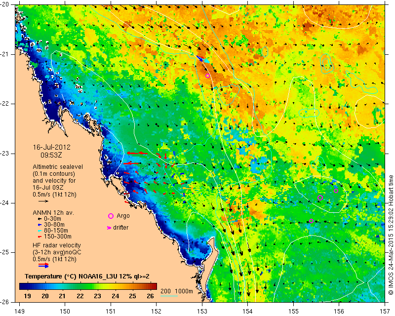Click the '80-150m' depth label
395x316 pixels.
pyautogui.click(x=56, y=231)
